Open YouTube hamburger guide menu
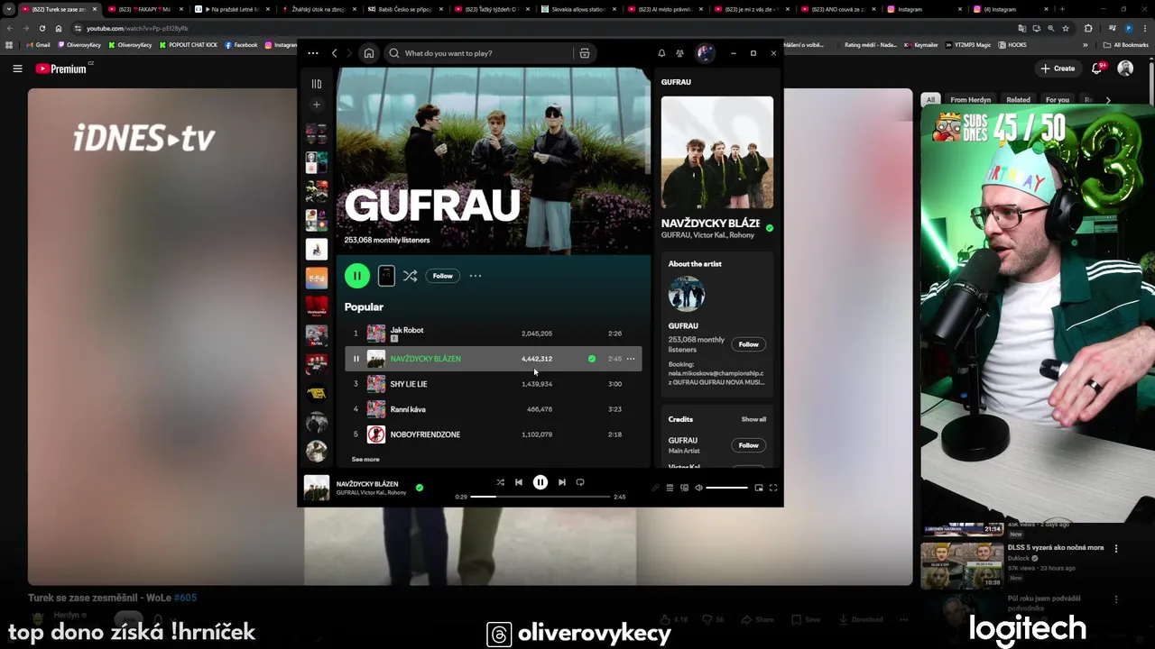The image size is (1155, 649). (17, 69)
